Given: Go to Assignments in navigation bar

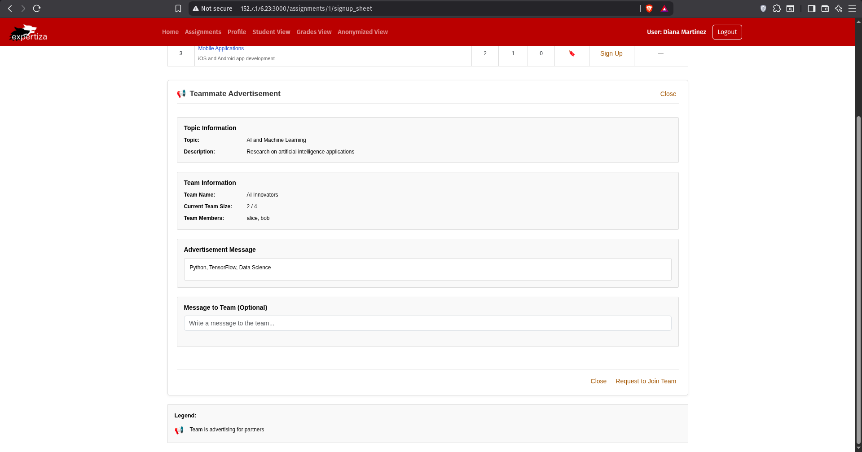Looking at the screenshot, I should pos(203,32).
